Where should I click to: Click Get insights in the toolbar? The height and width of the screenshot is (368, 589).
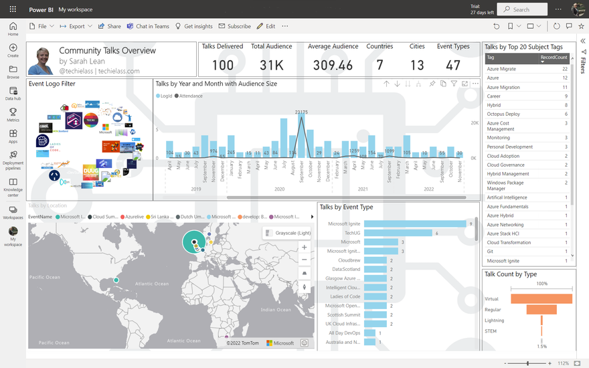coord(194,26)
